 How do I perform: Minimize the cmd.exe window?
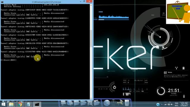(80, 1)
